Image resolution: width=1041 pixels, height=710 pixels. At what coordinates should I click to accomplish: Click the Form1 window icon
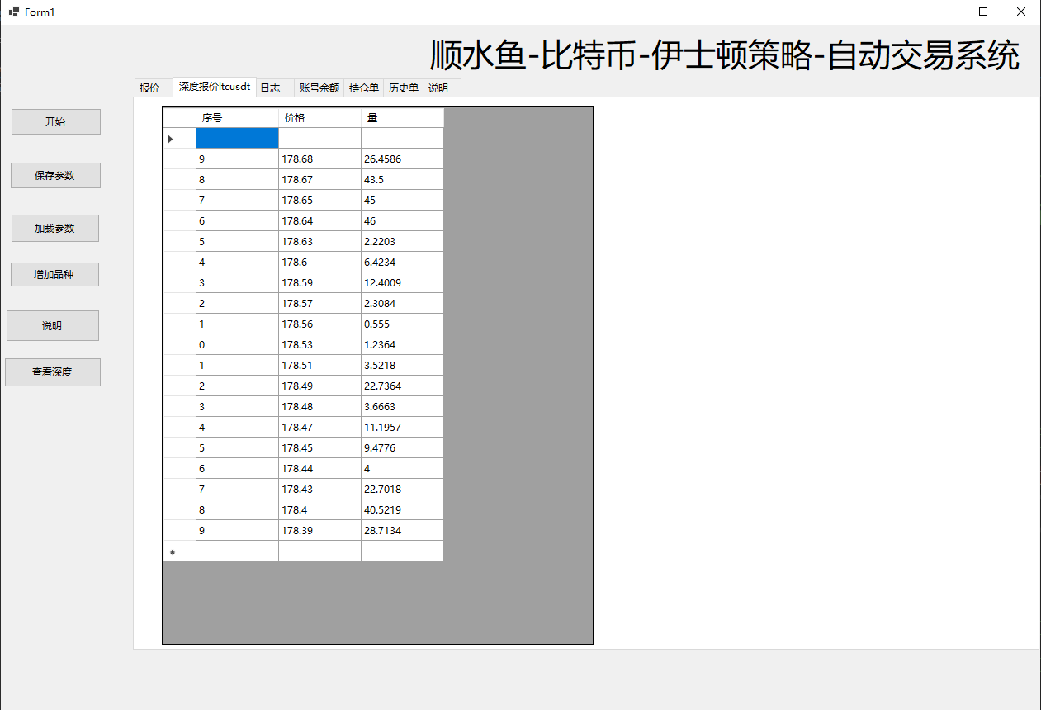[x=13, y=12]
